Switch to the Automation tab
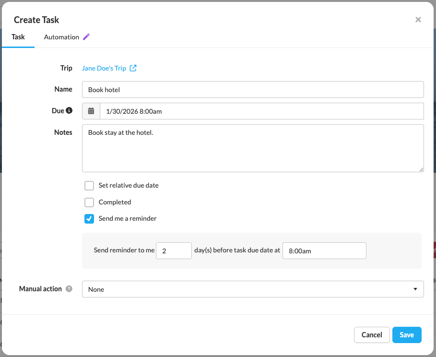 click(61, 37)
